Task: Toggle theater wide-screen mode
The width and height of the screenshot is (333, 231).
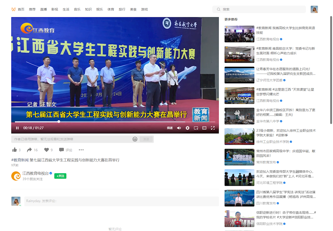Action: (x=204, y=128)
